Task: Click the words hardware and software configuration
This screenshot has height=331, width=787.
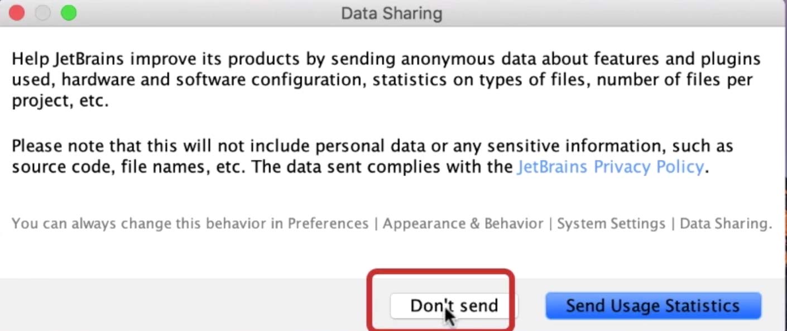Action: (x=212, y=80)
